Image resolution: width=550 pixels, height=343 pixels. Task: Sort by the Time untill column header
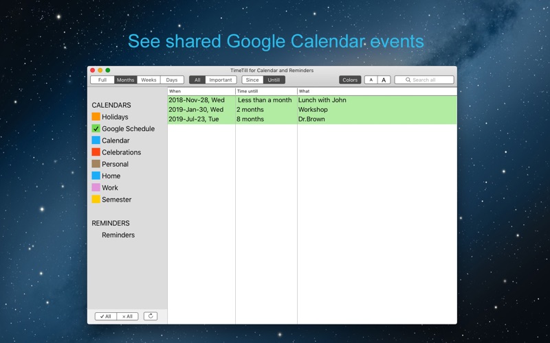[266, 91]
